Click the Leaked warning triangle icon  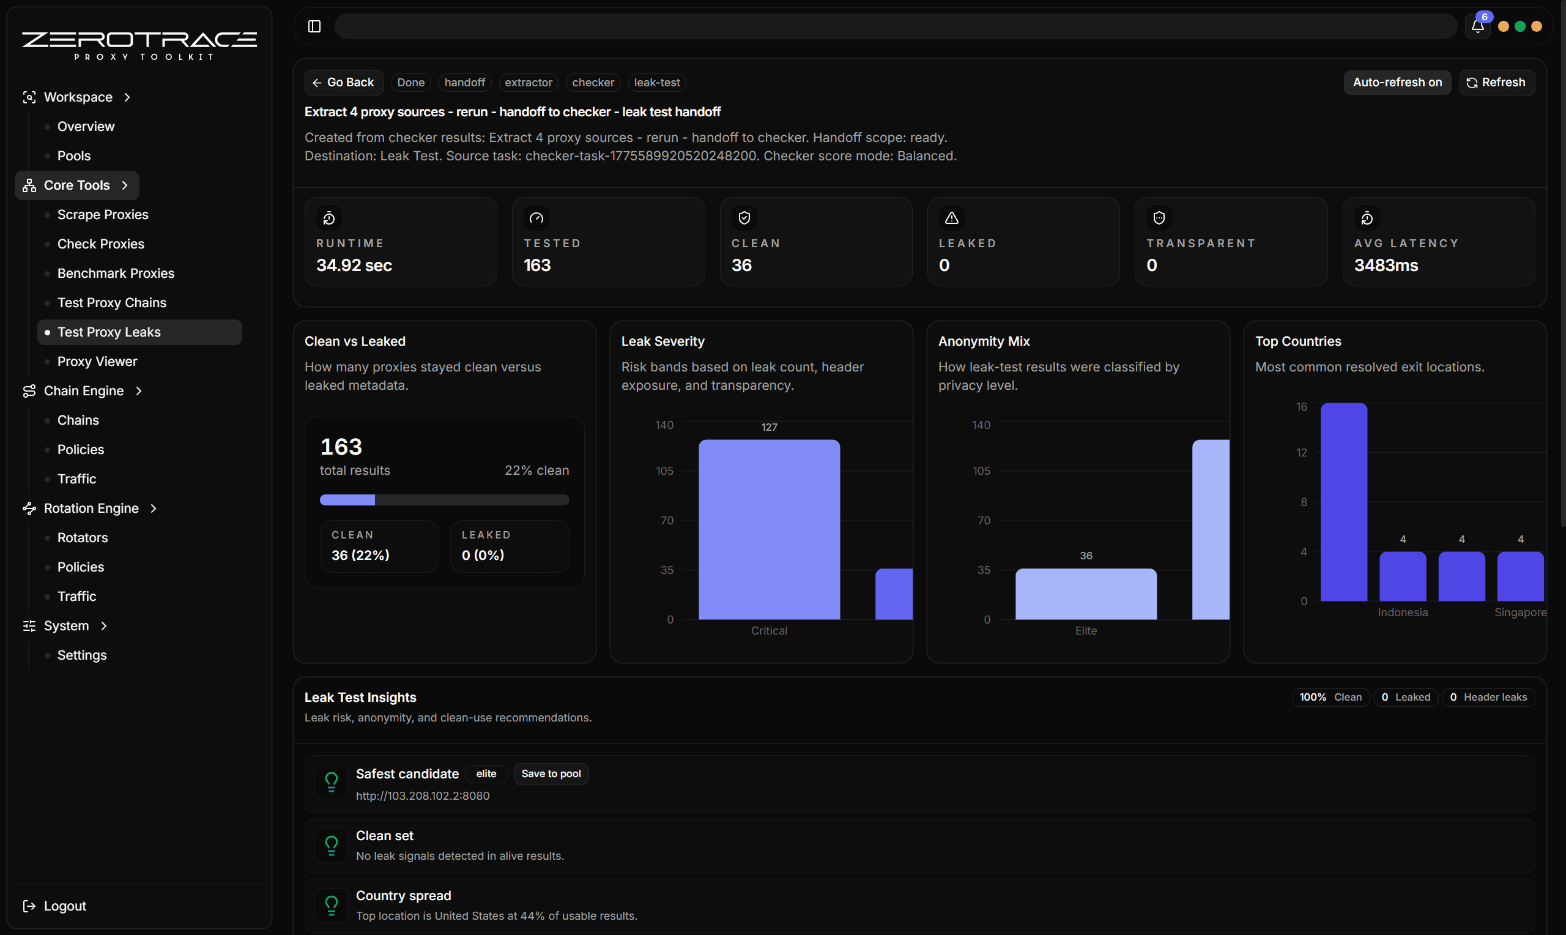click(x=951, y=218)
